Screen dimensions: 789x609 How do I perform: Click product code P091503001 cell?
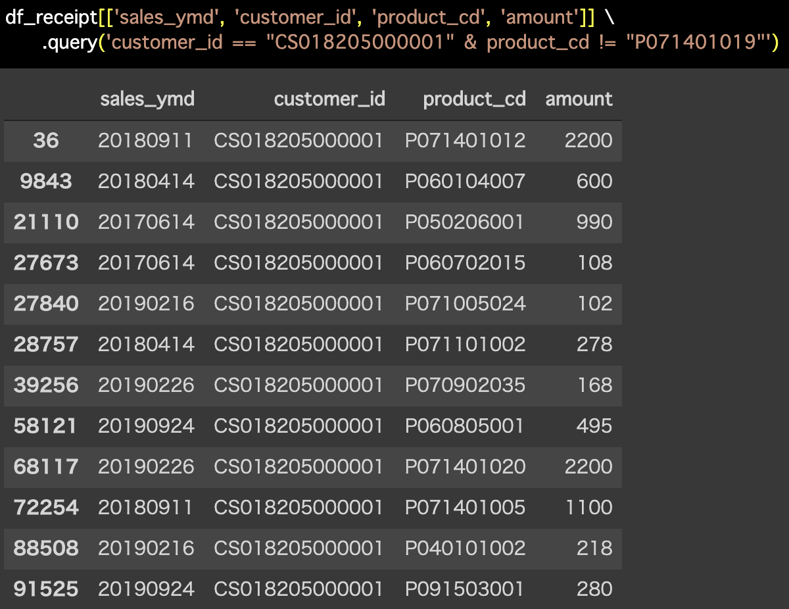point(464,589)
